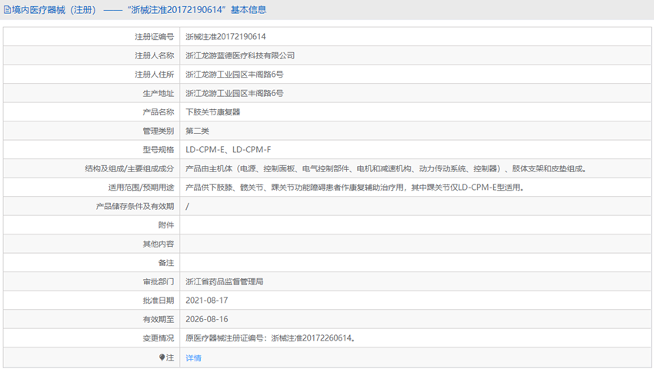Click the 注册人住所 label

tap(155, 75)
